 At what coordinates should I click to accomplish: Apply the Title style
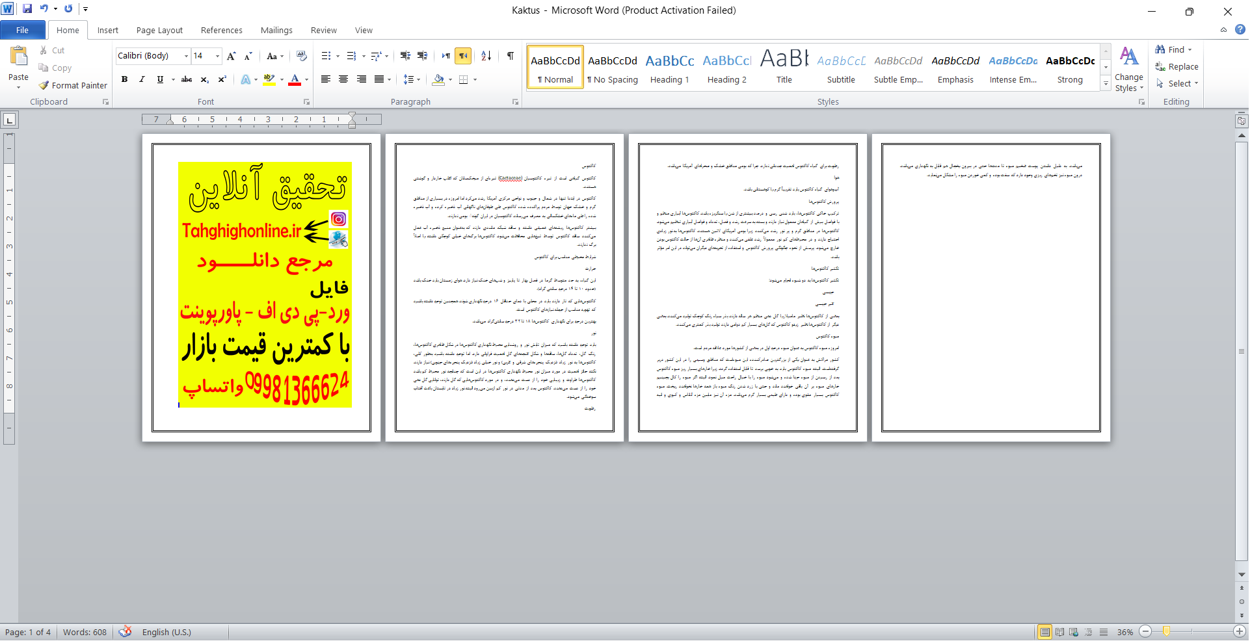(784, 67)
